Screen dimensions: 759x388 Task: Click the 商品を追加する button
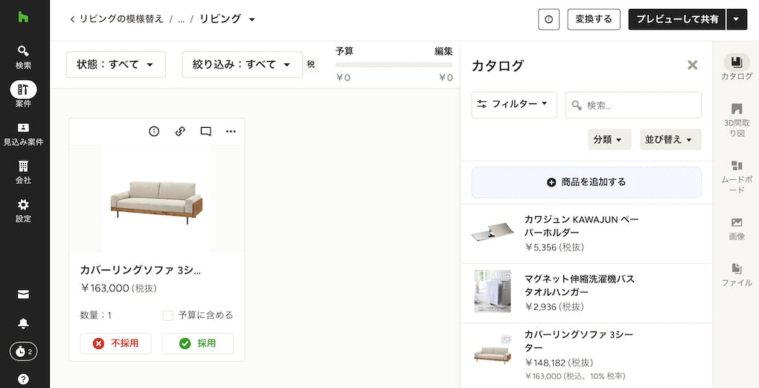pyautogui.click(x=586, y=182)
